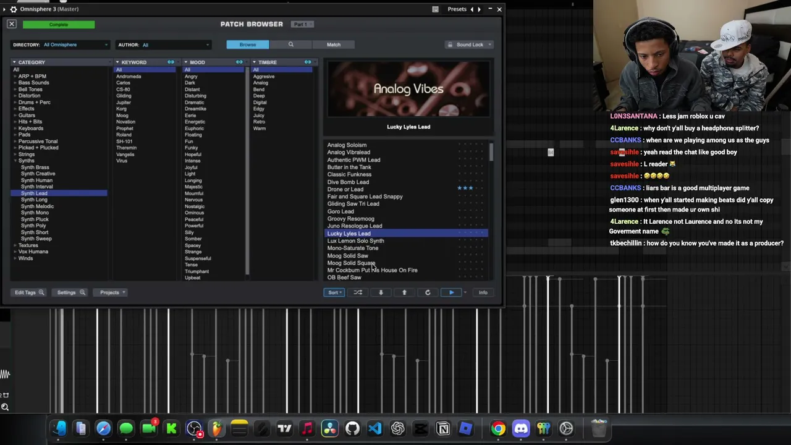This screenshot has width=791, height=445.
Task: Click the Info button
Action: click(483, 292)
